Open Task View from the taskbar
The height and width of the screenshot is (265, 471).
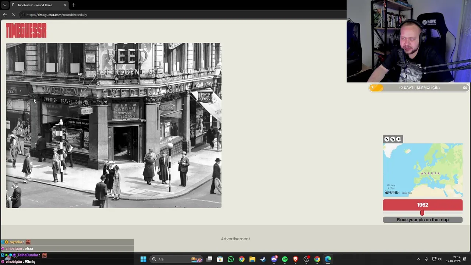click(x=209, y=259)
